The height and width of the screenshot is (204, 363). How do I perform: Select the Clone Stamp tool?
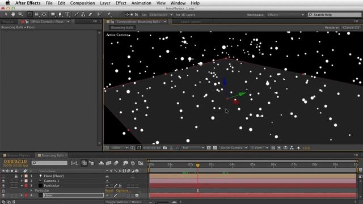click(83, 14)
